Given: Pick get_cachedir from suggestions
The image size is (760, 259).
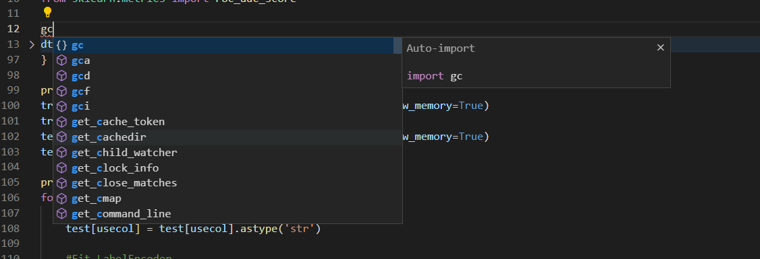Looking at the screenshot, I should 227,137.
